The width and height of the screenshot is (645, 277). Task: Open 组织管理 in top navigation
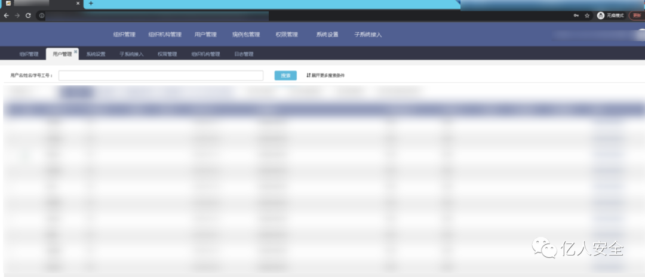(x=124, y=35)
